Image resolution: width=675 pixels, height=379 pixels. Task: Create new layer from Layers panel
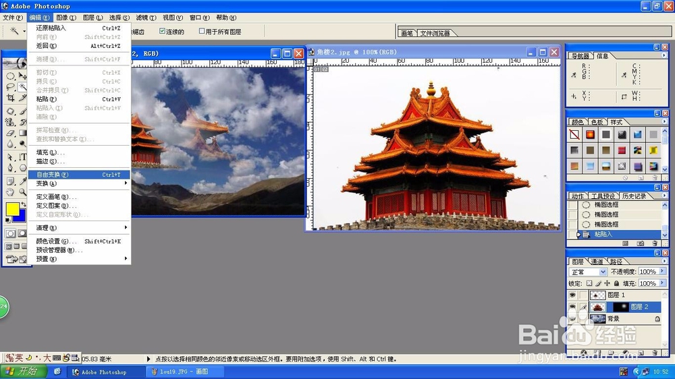[x=641, y=353]
